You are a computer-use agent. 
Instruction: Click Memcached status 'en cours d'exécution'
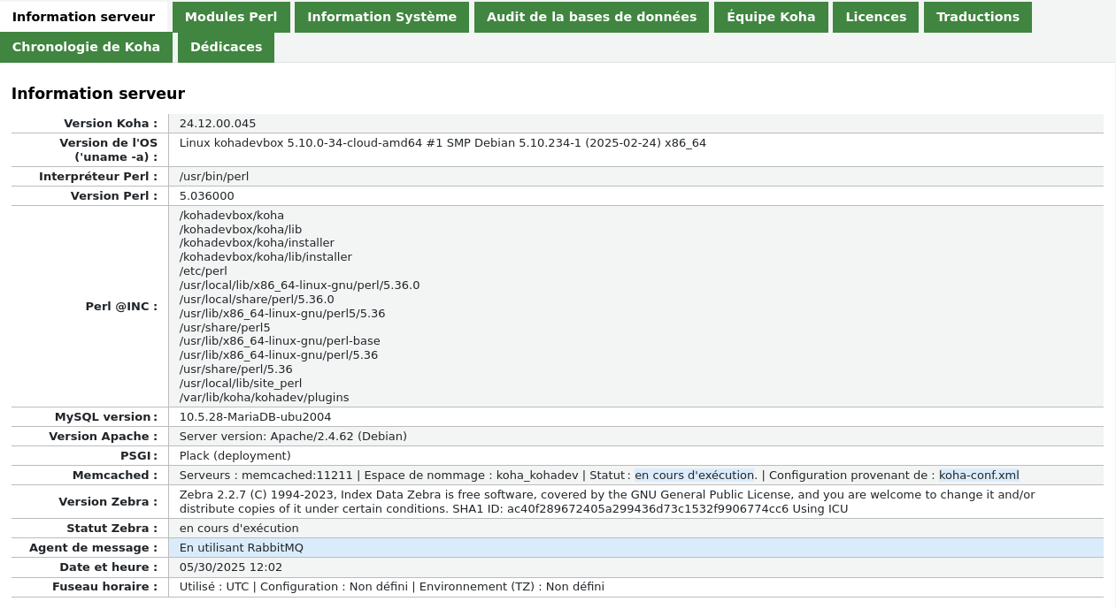coord(694,476)
